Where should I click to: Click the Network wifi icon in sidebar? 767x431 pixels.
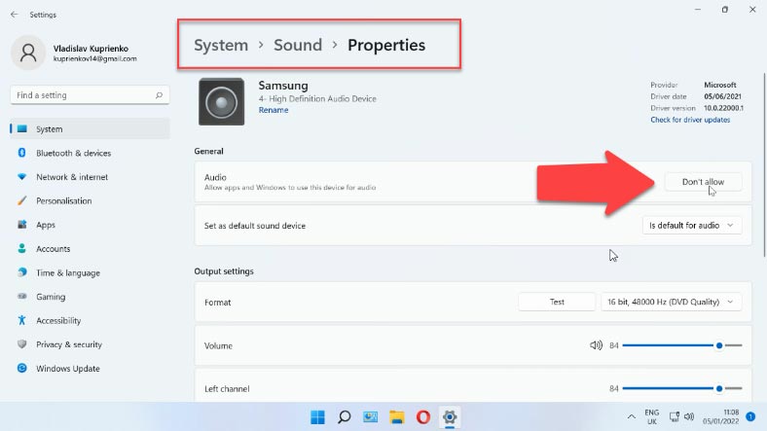point(22,177)
